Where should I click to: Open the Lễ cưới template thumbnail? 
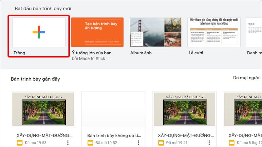tap(214, 32)
